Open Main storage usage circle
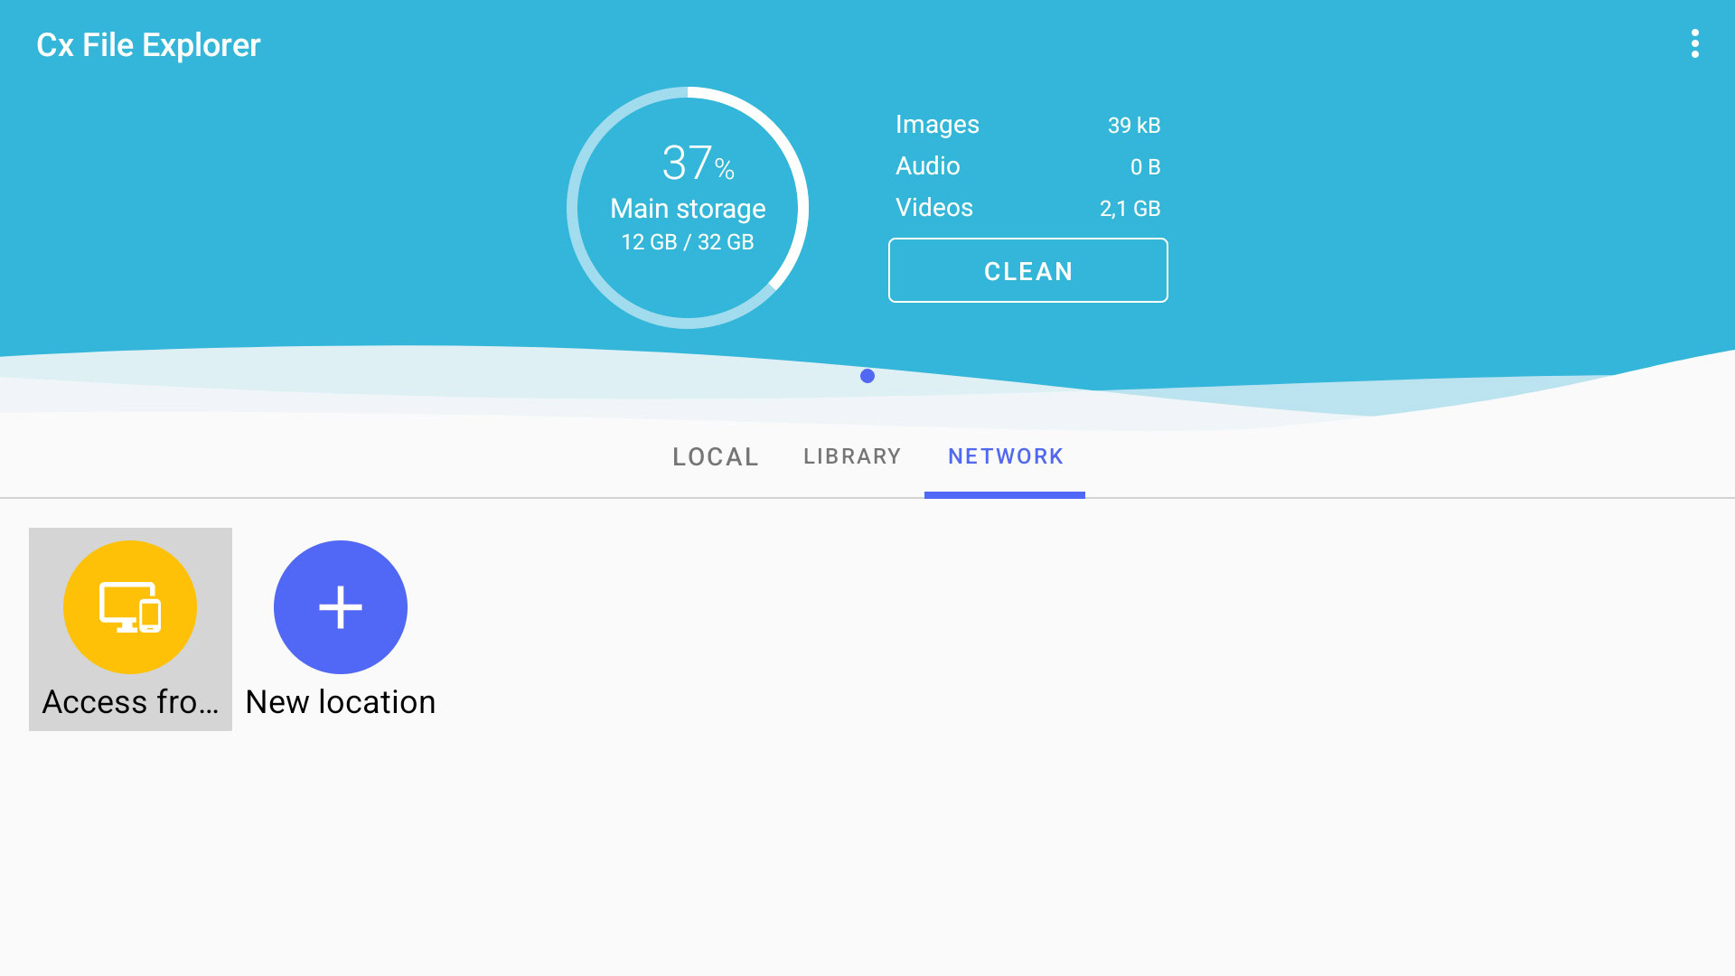 pos(688,208)
